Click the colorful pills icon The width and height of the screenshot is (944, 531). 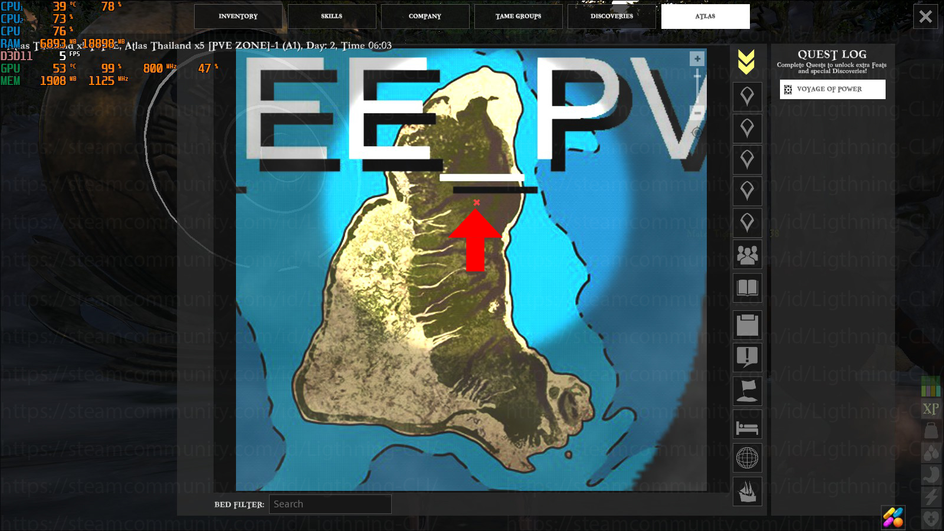893,517
